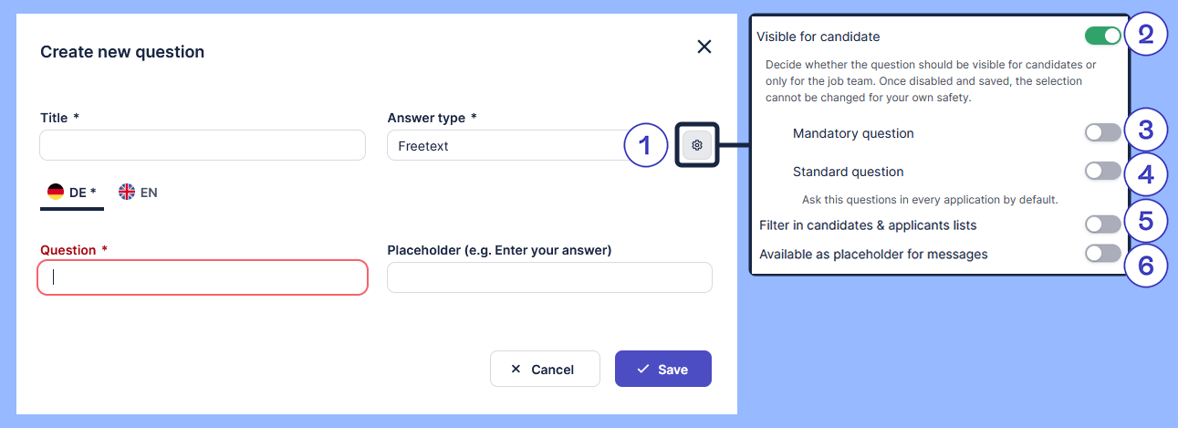This screenshot has height=428, width=1178.
Task: Click the Cancel button
Action: pos(545,369)
